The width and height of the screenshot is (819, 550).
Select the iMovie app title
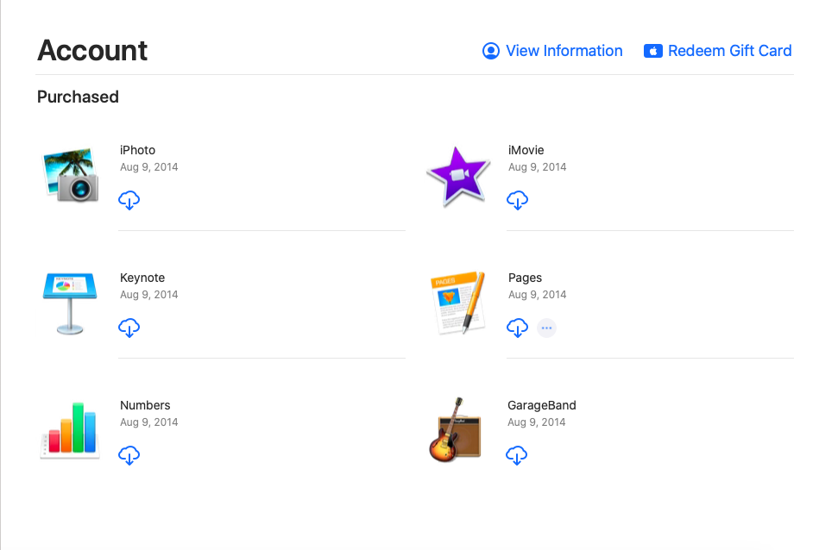click(x=526, y=150)
